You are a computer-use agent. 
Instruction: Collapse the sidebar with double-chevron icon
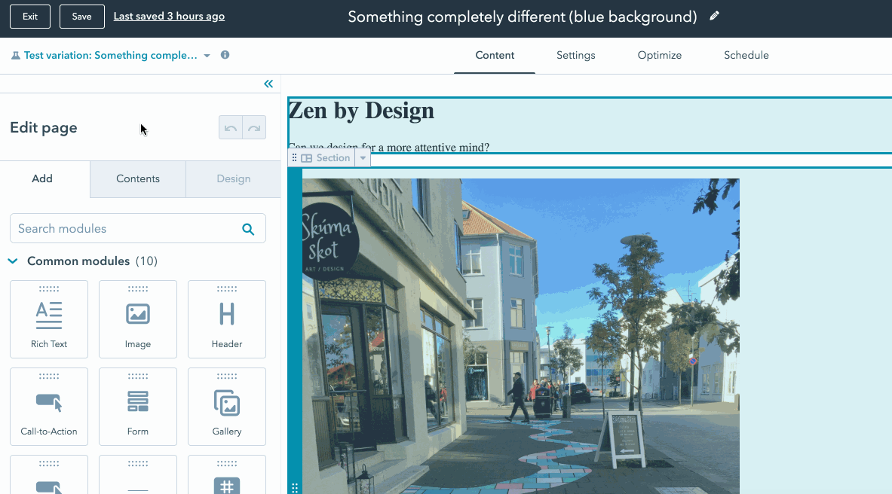(268, 84)
